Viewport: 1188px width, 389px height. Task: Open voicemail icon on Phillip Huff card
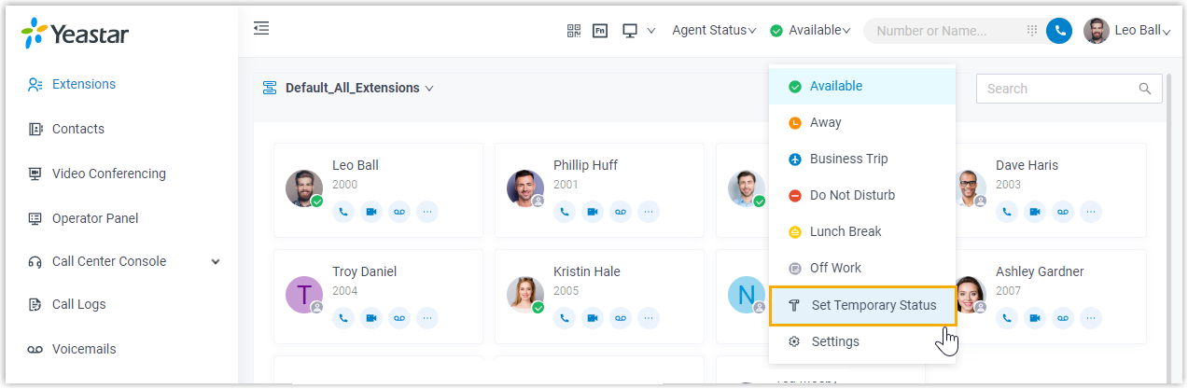[x=621, y=212]
